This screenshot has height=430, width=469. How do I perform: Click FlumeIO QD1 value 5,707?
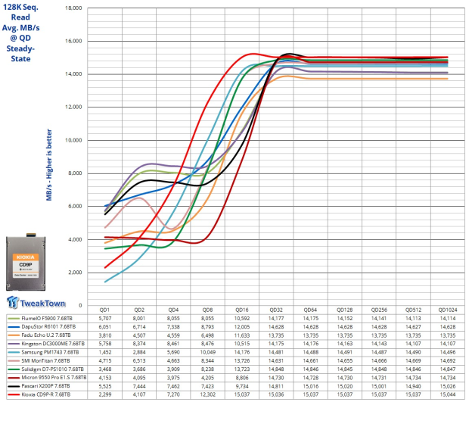pyautogui.click(x=105, y=319)
